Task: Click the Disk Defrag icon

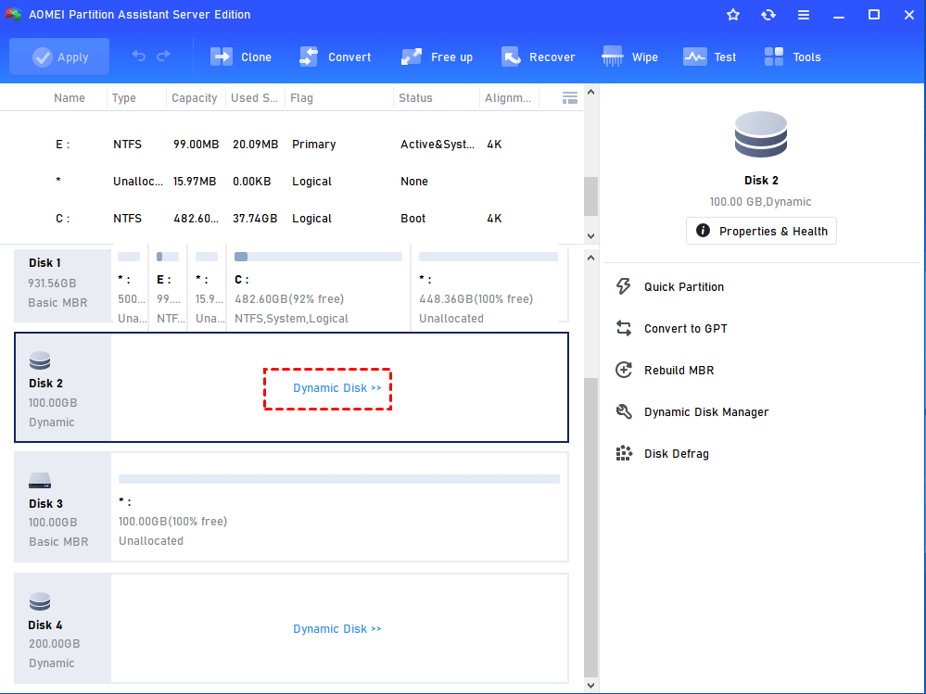Action: click(624, 453)
